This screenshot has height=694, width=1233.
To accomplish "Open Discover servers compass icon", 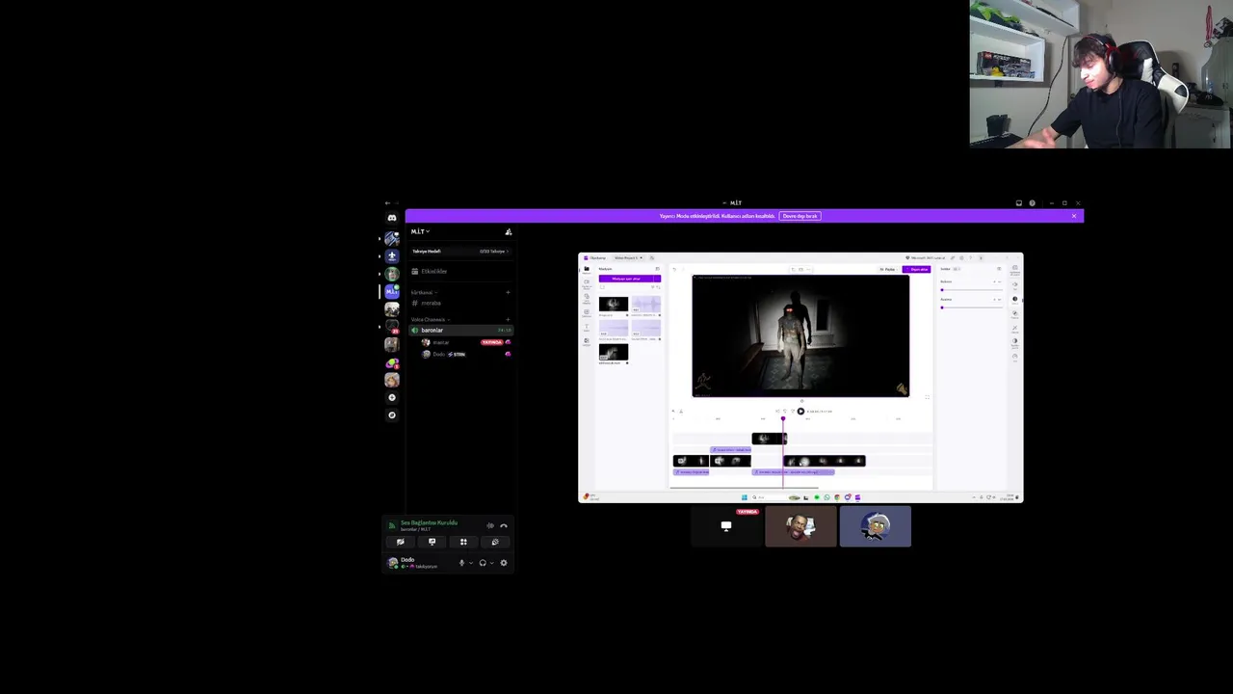I will (392, 414).
